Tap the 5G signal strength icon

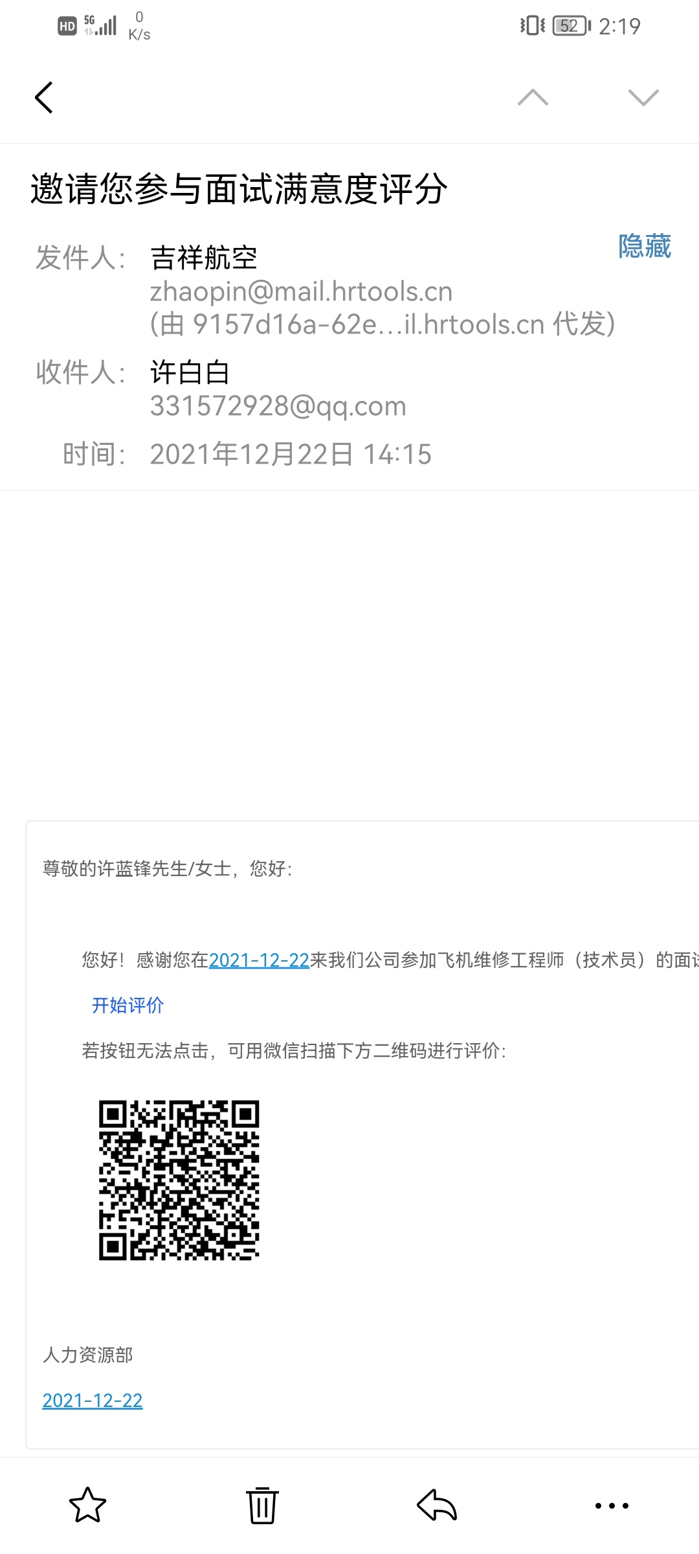point(100,25)
